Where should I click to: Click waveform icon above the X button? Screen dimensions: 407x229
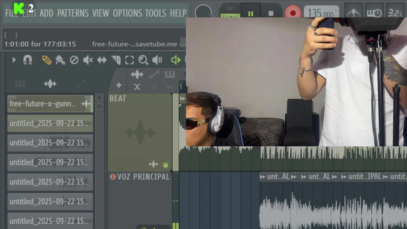tap(137, 74)
